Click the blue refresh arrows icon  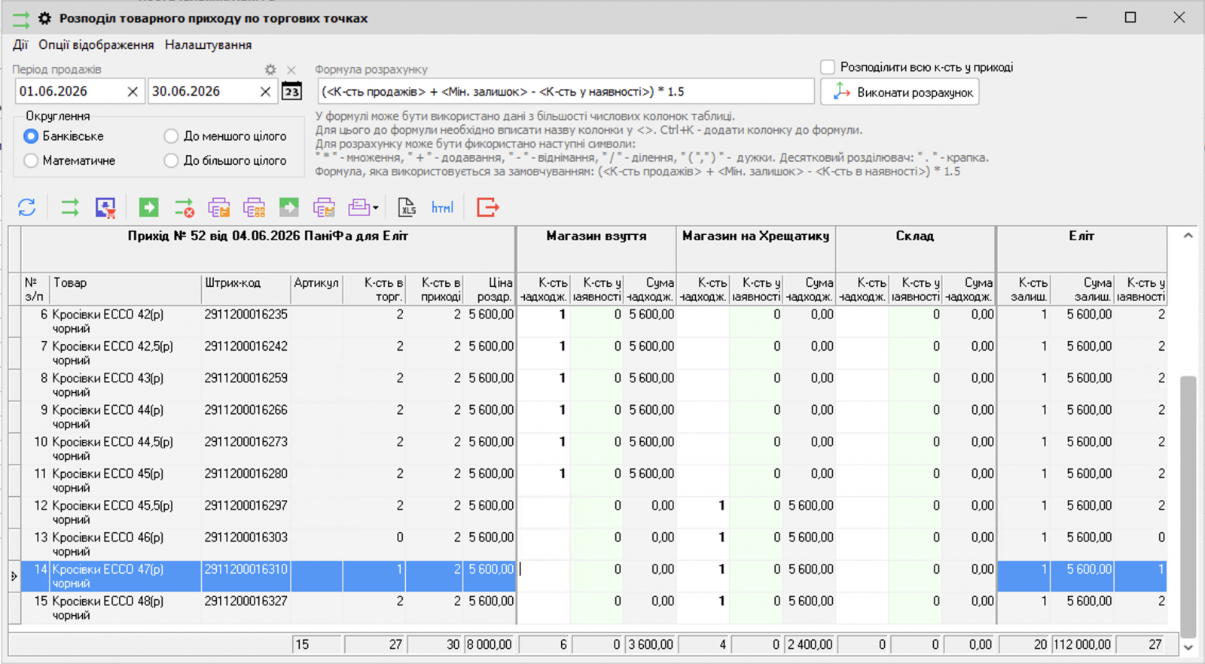tap(27, 207)
